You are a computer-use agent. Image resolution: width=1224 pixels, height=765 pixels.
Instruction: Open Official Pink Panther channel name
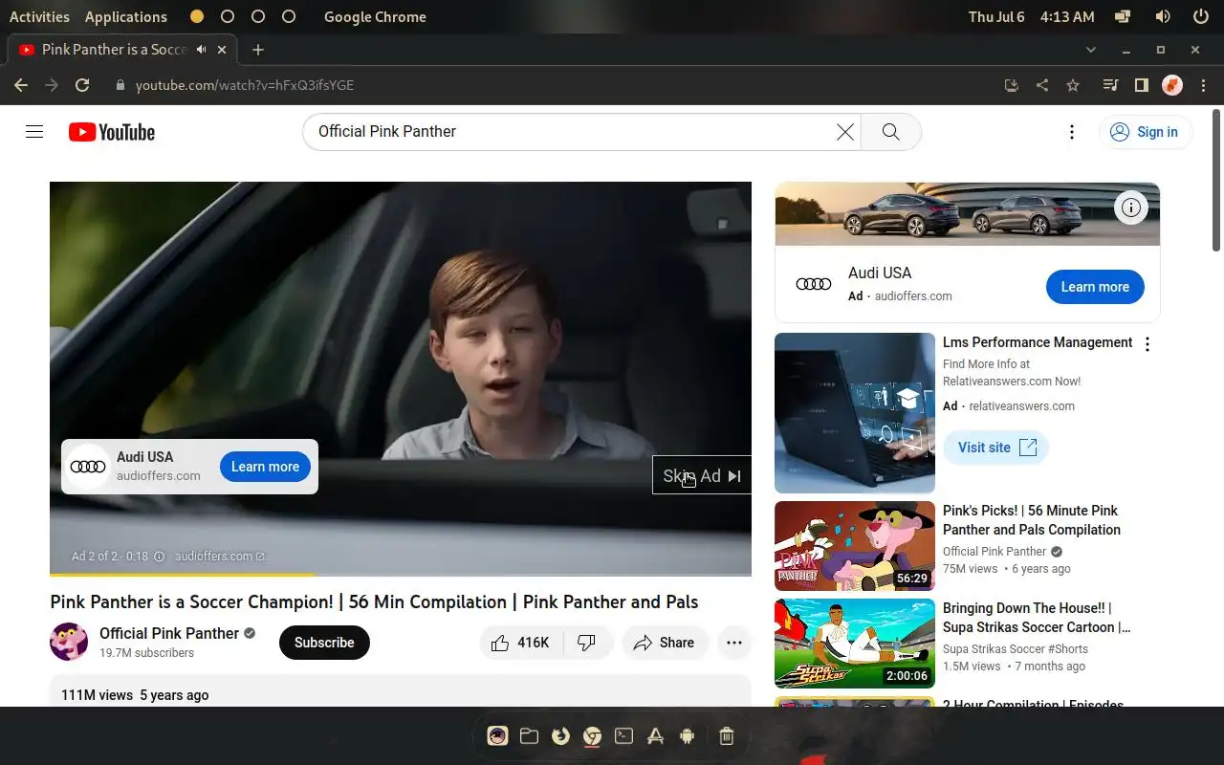click(x=169, y=633)
